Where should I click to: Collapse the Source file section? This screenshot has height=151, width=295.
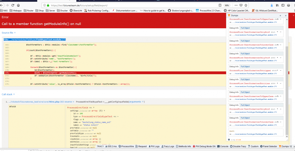click(9, 33)
